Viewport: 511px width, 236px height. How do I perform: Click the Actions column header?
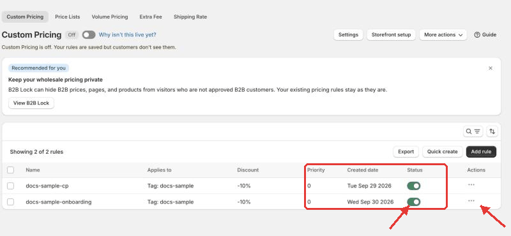[476, 170]
